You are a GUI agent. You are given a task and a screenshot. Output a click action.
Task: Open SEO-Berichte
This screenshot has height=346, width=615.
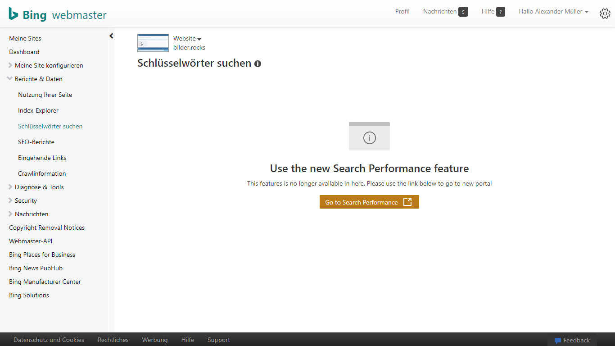pyautogui.click(x=36, y=142)
